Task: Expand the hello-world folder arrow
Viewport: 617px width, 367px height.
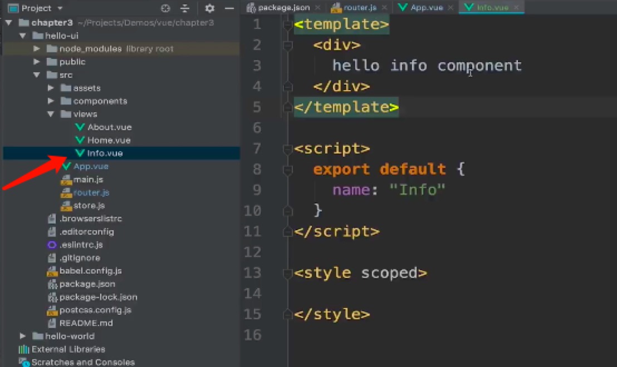Action: (23, 336)
